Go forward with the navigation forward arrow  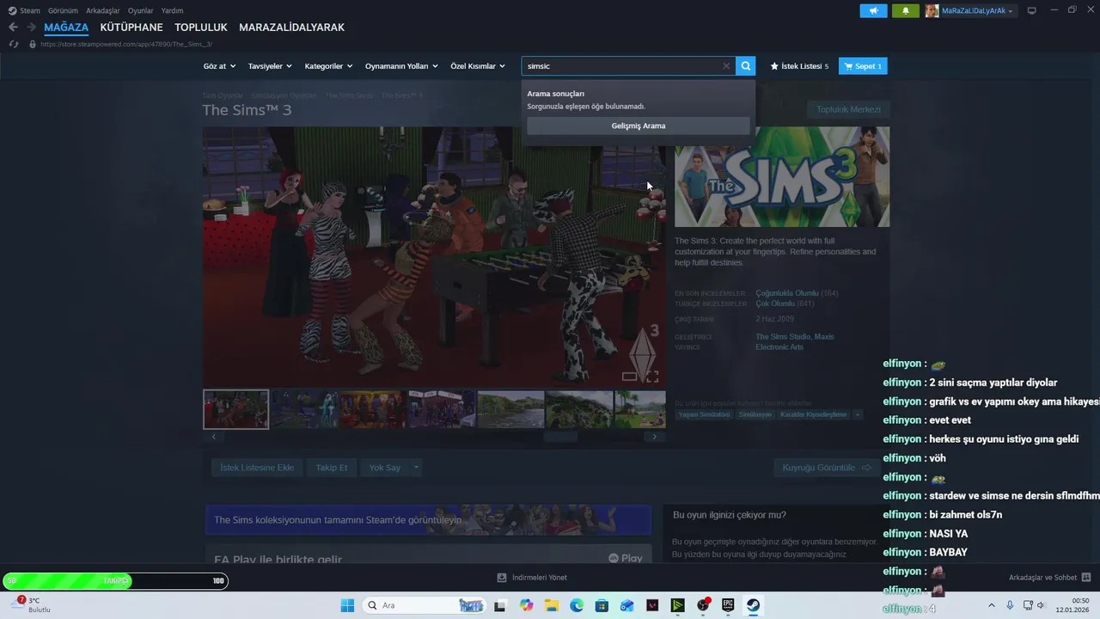point(31,28)
